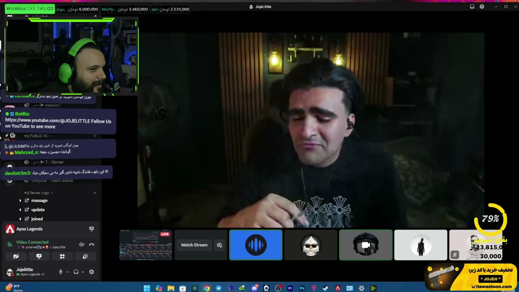This screenshot has height=292, width=519.
Task: Open Windows Settings gear on taskbar
Action: click(361, 288)
